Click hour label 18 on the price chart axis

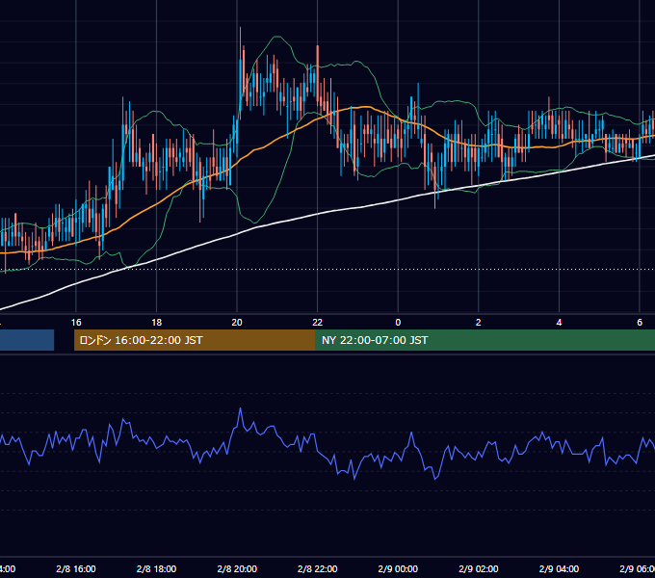click(x=156, y=323)
